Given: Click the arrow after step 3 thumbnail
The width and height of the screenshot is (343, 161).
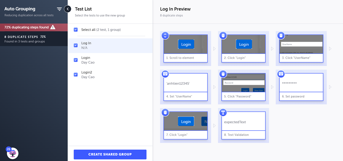Looking at the screenshot, I should 330,49.
